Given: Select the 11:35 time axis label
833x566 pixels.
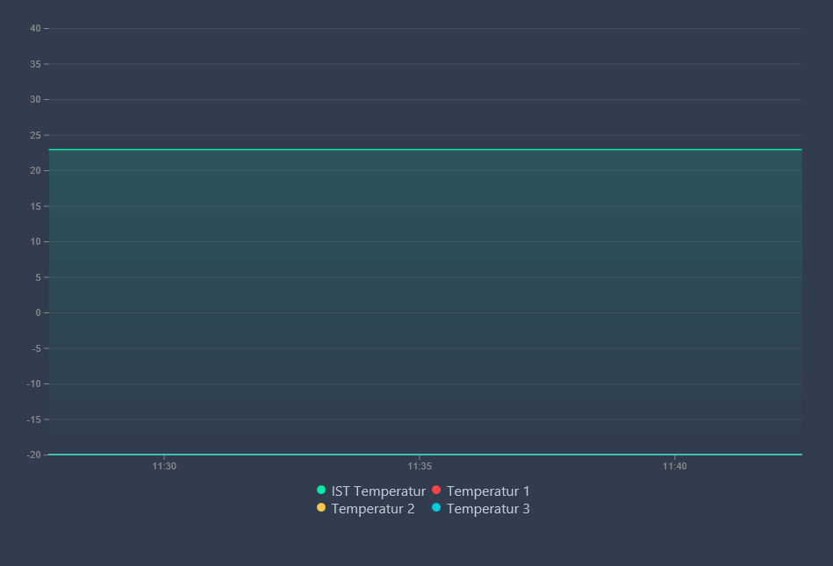Looking at the screenshot, I should (420, 466).
